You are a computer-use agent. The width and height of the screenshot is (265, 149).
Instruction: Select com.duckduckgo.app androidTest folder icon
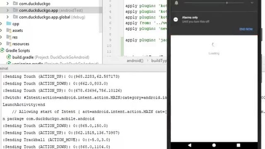(15, 10)
